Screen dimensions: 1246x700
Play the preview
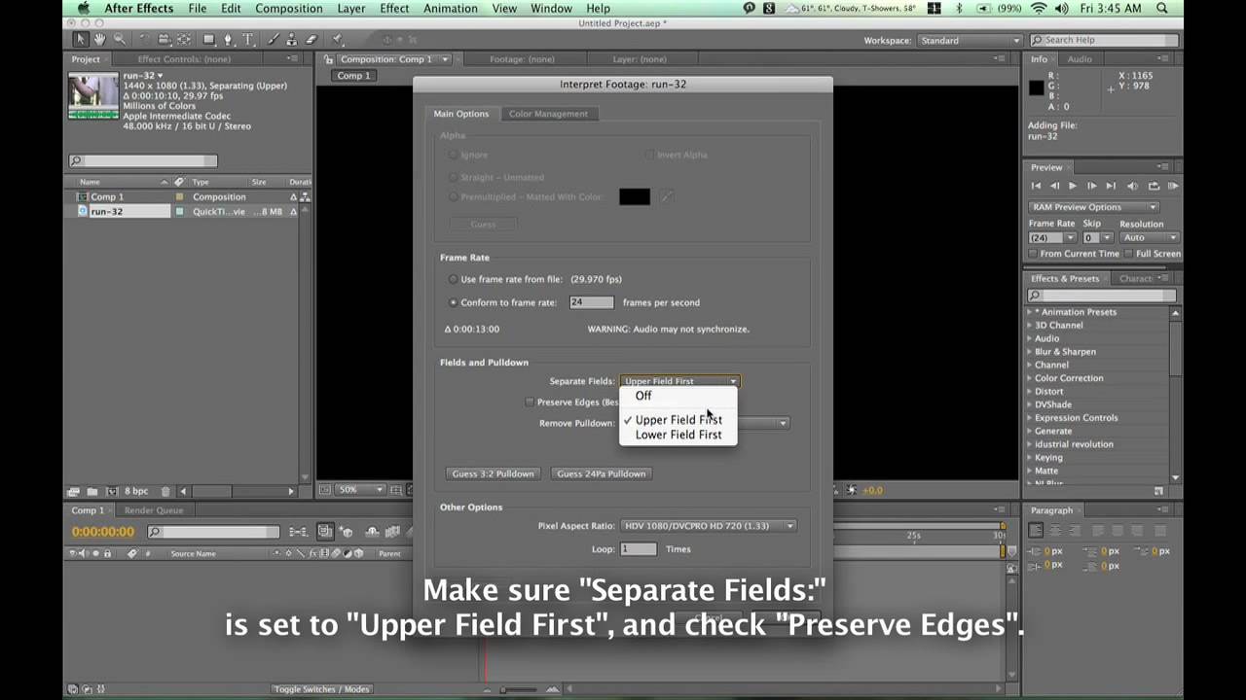point(1073,186)
